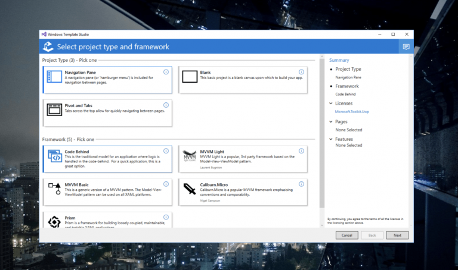Image resolution: width=458 pixels, height=270 pixels.
Task: Open info for Code Behind framework
Action: tap(166, 151)
